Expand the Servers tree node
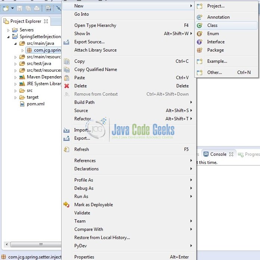Image resolution: width=260 pixels, height=260 pixels. coord(8,30)
